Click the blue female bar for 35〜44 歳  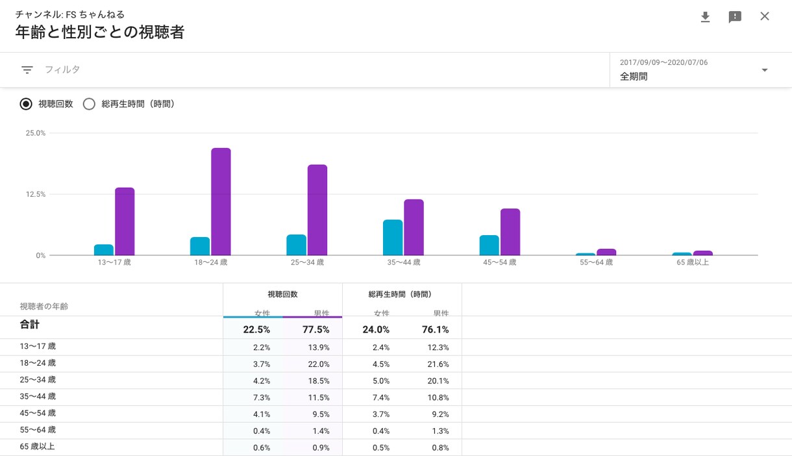393,238
